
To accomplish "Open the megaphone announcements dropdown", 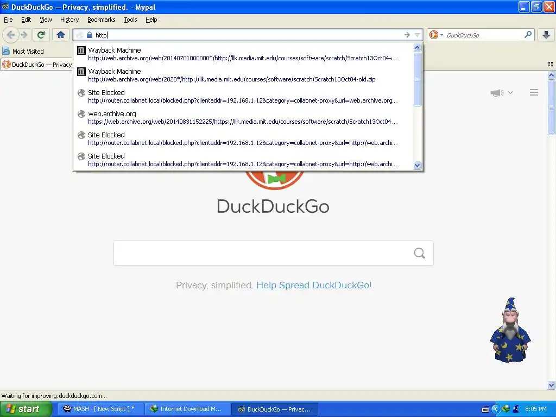I will [501, 93].
